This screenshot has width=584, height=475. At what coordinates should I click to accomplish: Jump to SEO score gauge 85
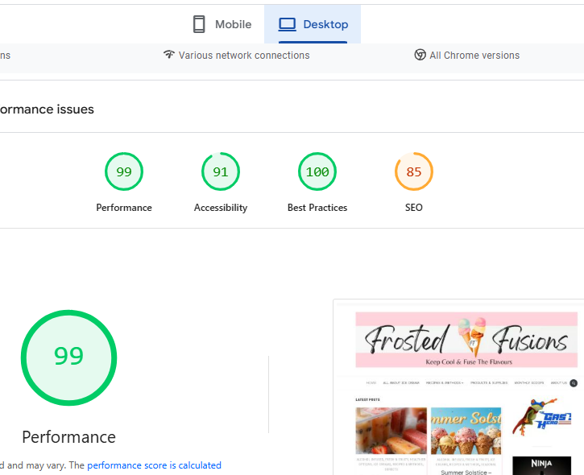[x=414, y=171]
